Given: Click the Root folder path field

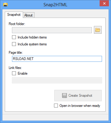Looking at the screenshot, I should pos(52,30).
